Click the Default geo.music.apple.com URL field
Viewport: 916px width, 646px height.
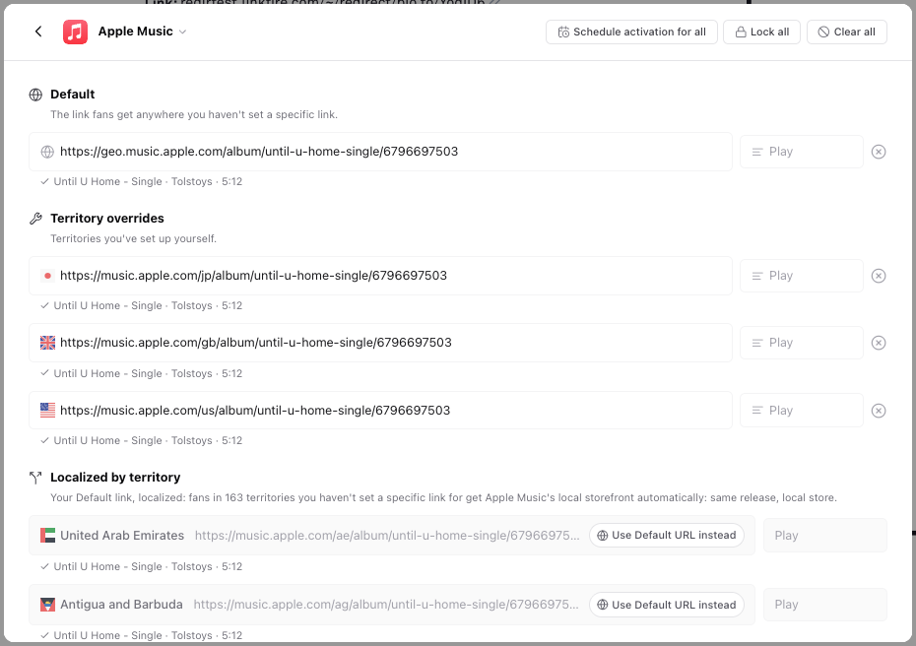380,152
